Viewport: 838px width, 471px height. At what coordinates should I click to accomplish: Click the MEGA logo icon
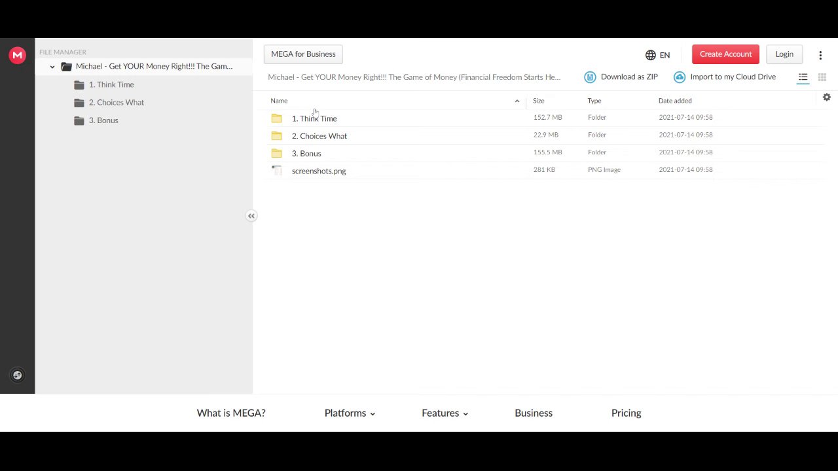[18, 55]
